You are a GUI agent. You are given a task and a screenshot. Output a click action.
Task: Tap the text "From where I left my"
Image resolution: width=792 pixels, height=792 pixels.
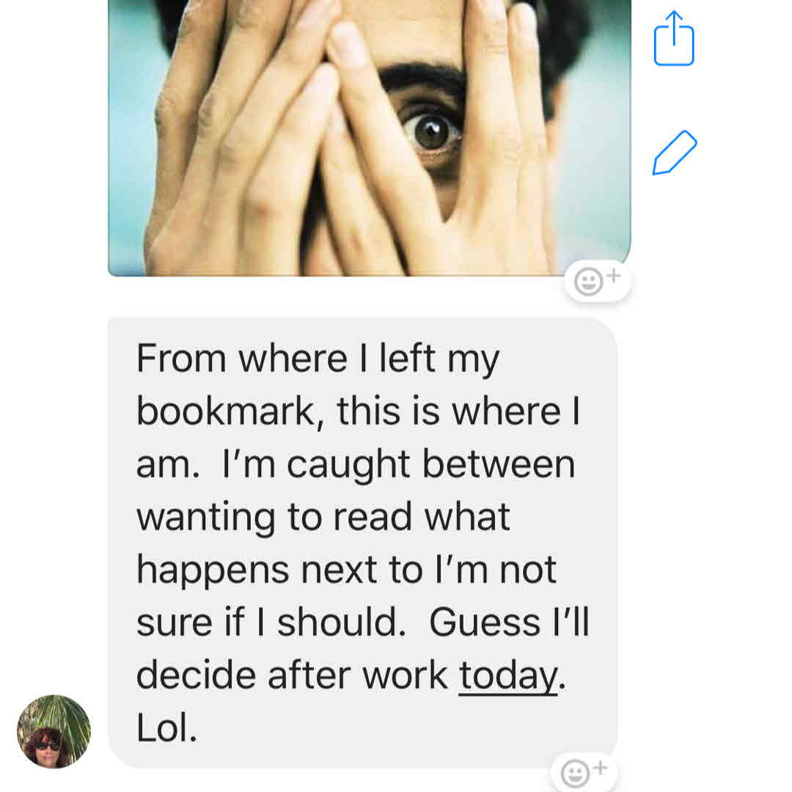[x=318, y=359]
